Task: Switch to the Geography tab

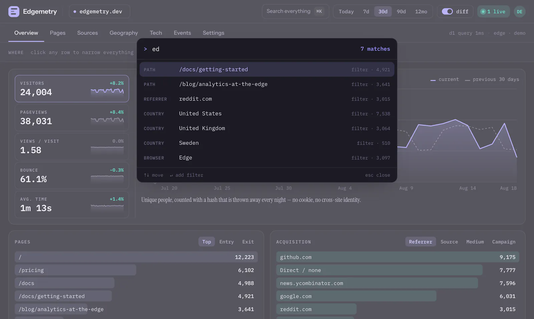Action: pyautogui.click(x=124, y=33)
